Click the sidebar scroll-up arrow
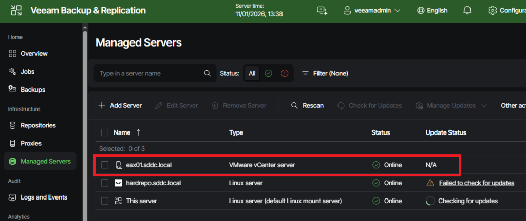Viewport: 526px width, 221px height. click(85, 27)
